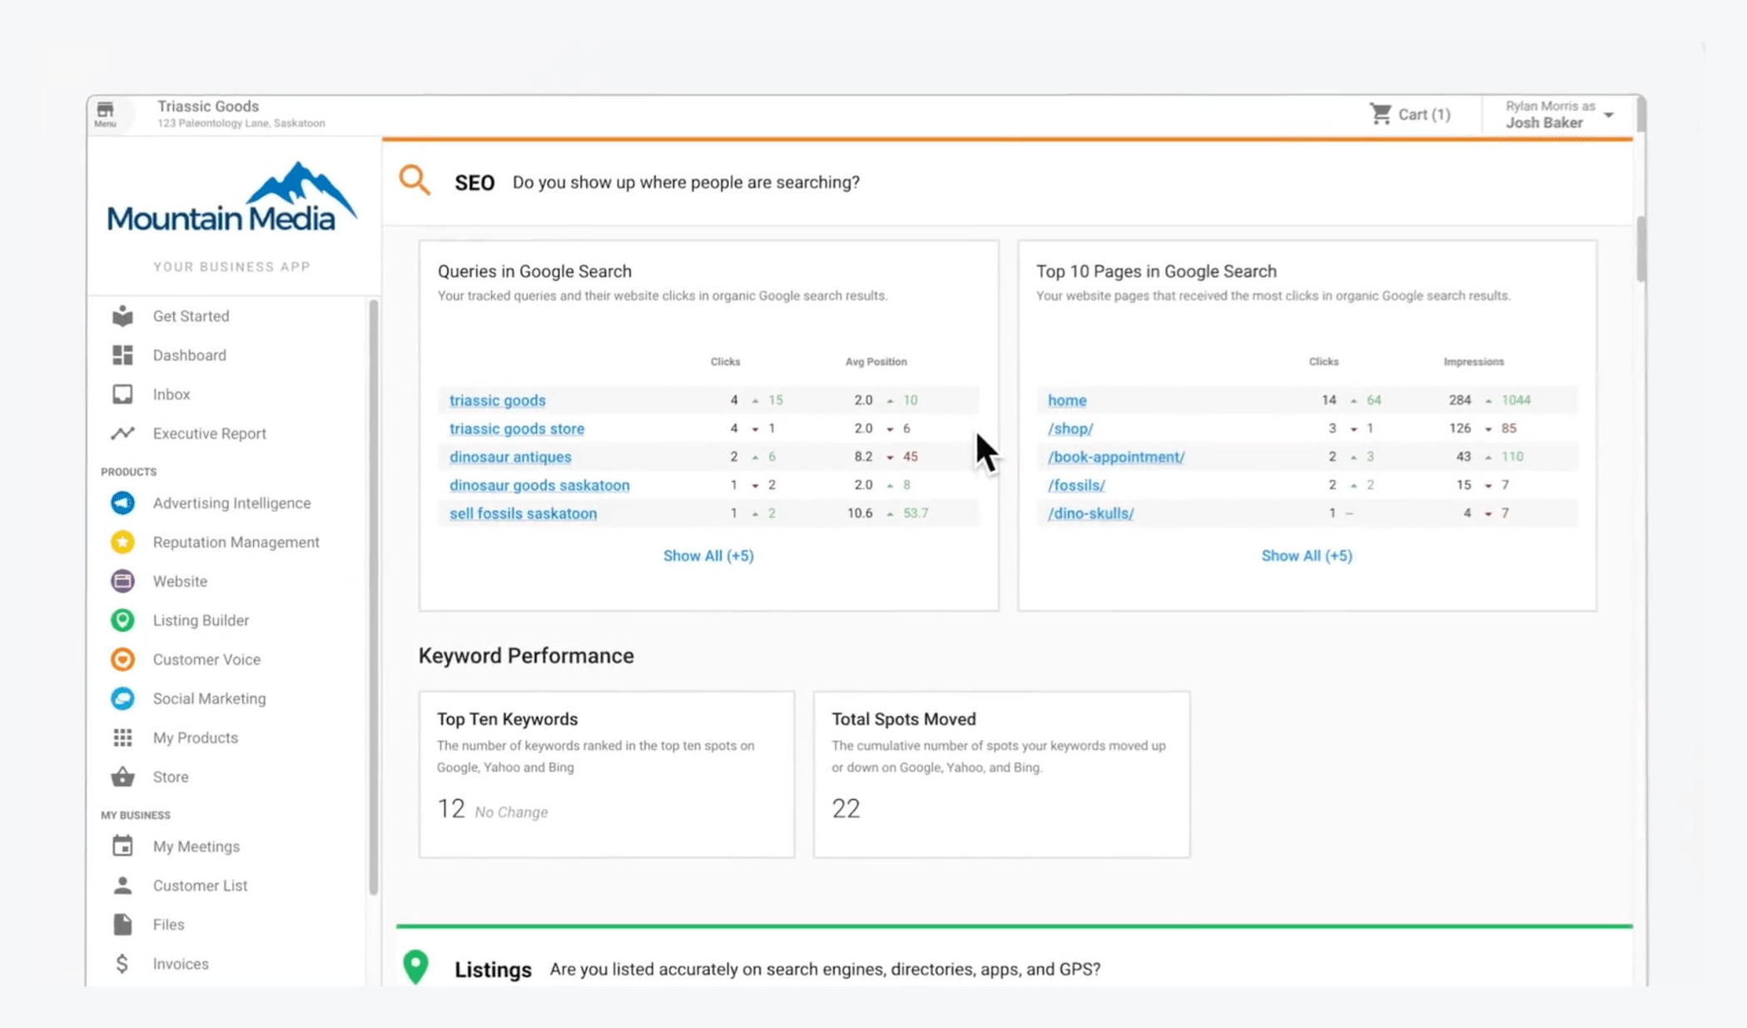Open the Menu storefront icon
This screenshot has height=1028, width=1747.
tap(105, 113)
